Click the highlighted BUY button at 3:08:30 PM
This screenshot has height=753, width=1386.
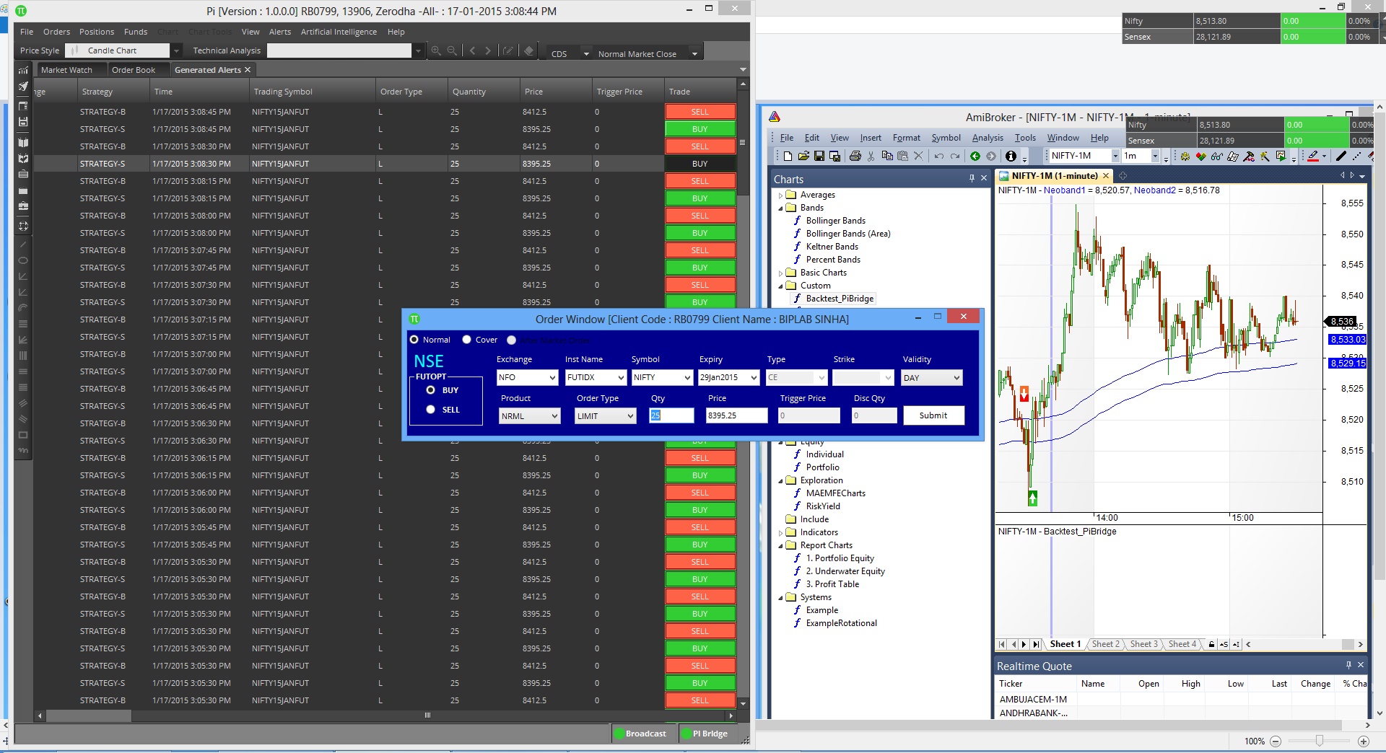point(700,164)
